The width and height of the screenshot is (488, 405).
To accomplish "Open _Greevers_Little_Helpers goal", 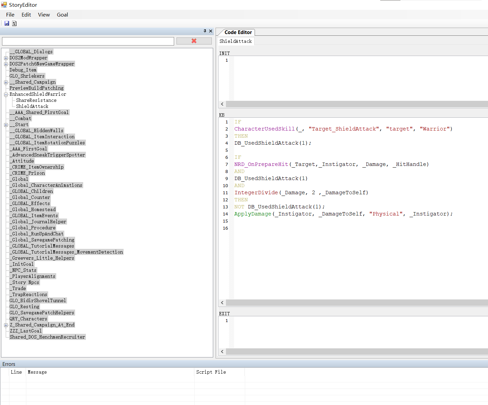I will 42,258.
